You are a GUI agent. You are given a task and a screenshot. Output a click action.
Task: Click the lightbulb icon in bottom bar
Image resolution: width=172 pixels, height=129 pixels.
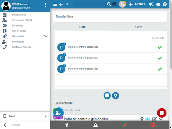pos(67,125)
